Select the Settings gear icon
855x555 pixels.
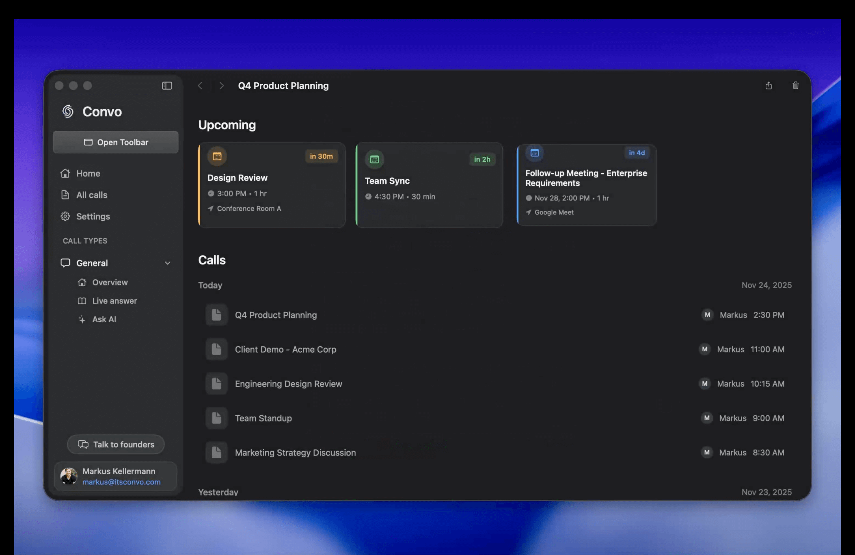pyautogui.click(x=65, y=216)
